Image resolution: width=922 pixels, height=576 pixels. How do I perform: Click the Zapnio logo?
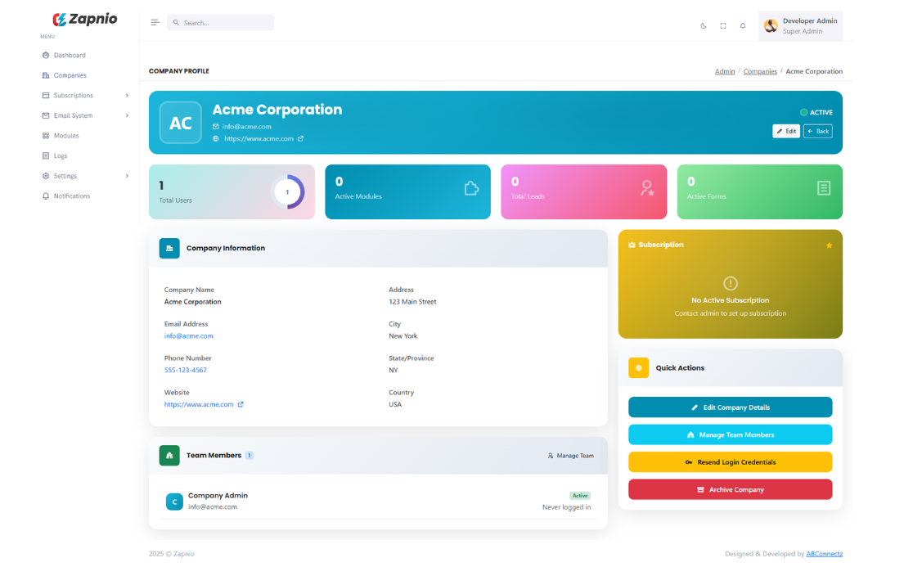(x=84, y=19)
